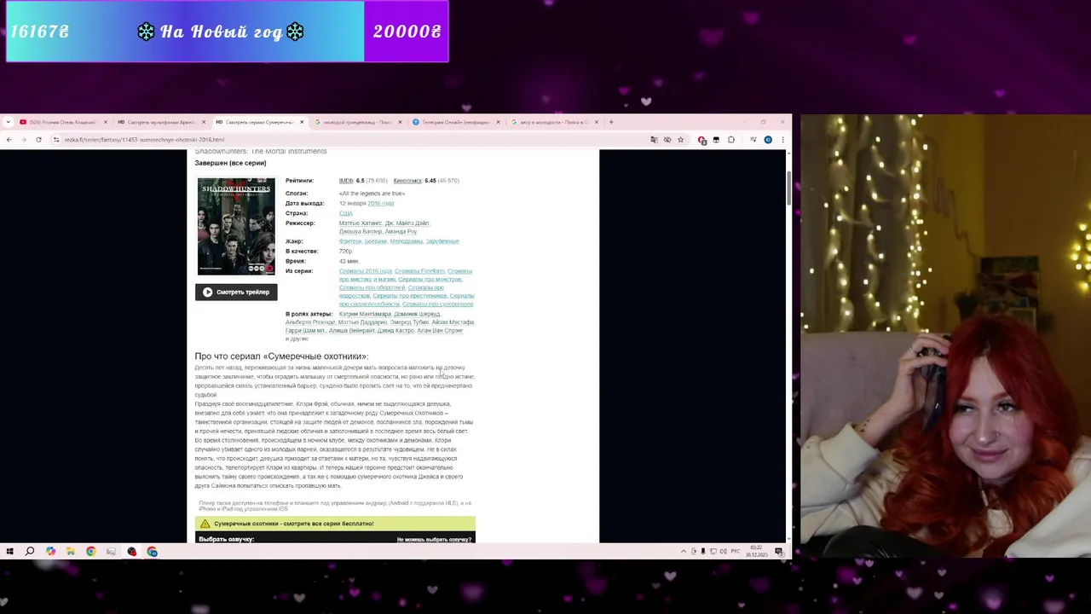Click the translate page icon in address bar

pyautogui.click(x=654, y=140)
